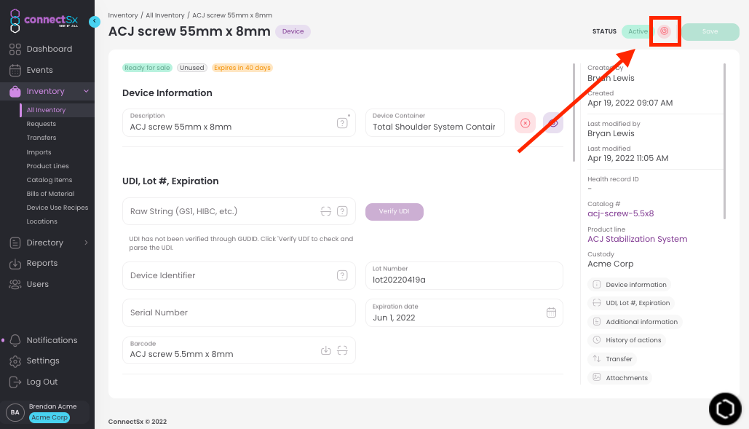Viewport: 749px width, 429px height.
Task: Open the ACJ Stabilization System product line
Action: pyautogui.click(x=636, y=238)
